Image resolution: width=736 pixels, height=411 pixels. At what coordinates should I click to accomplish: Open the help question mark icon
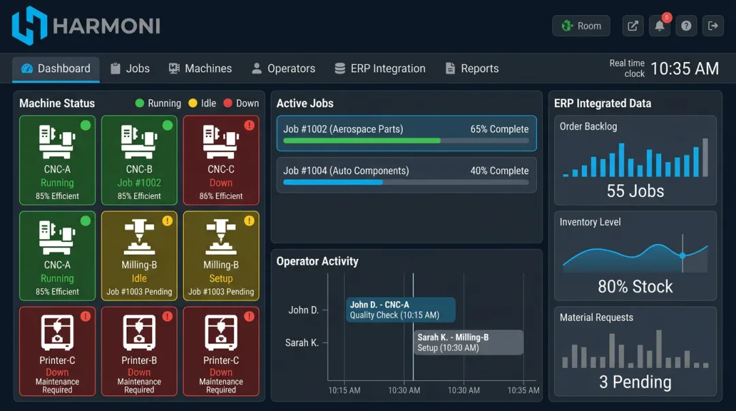(x=686, y=26)
